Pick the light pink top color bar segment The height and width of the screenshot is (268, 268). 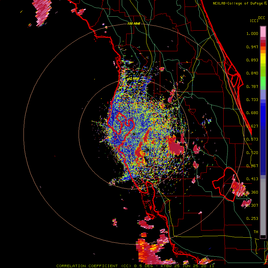[x=263, y=32]
